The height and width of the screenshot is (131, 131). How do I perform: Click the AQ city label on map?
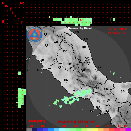[83, 70]
